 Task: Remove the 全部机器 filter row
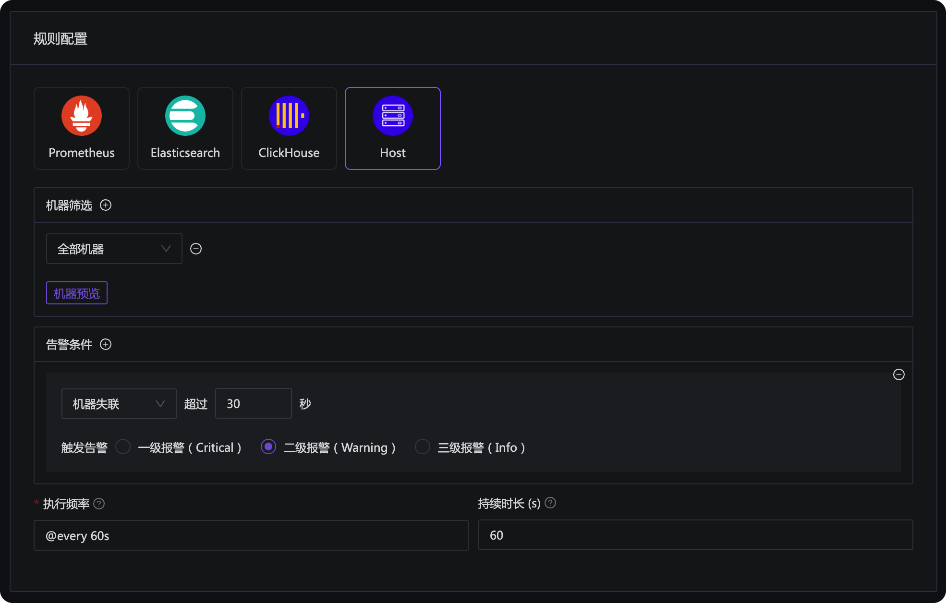click(196, 249)
